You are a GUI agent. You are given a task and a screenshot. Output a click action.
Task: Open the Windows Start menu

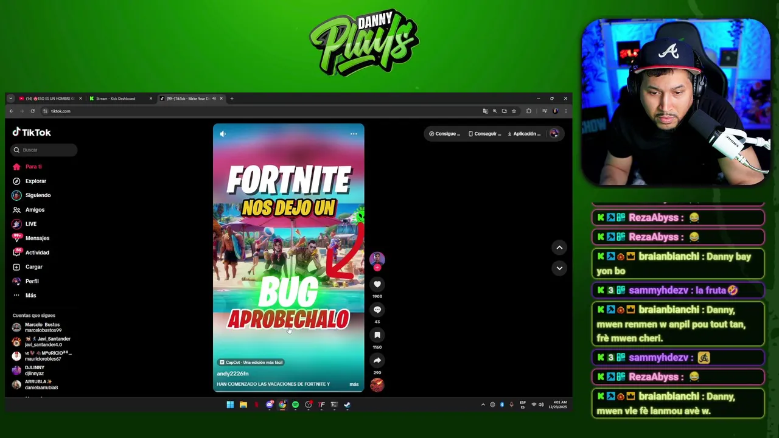click(230, 405)
